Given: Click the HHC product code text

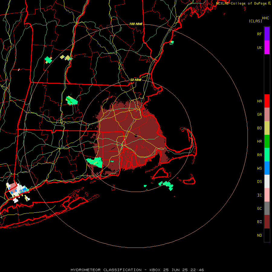Looking at the screenshot, I should pyautogui.click(x=265, y=18).
